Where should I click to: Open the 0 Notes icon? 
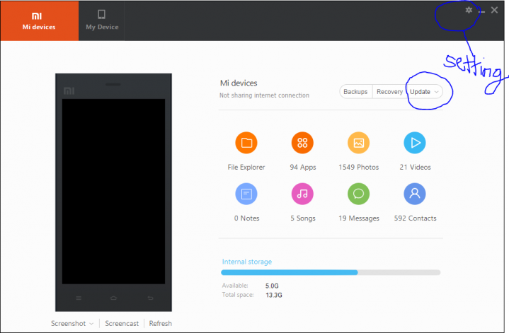tap(246, 194)
